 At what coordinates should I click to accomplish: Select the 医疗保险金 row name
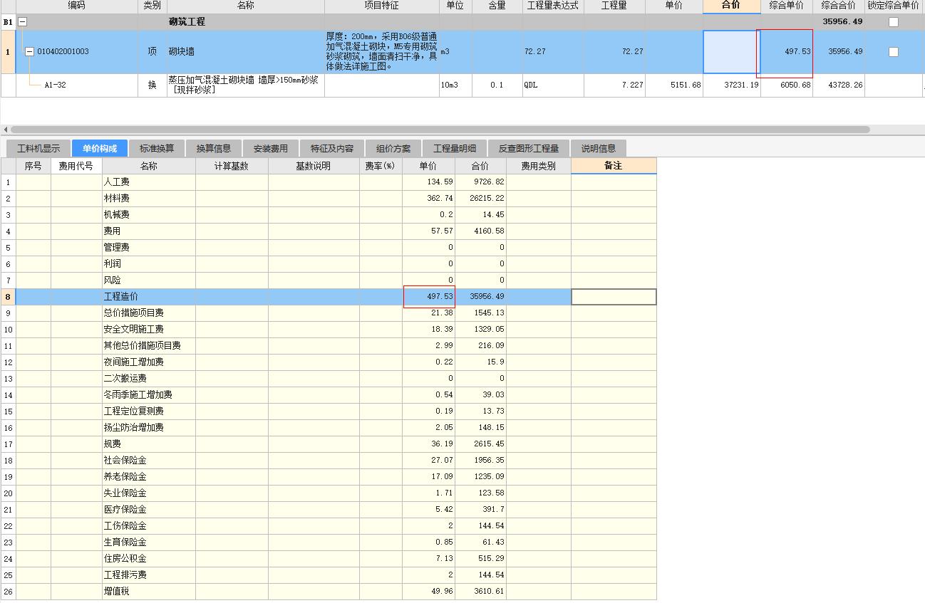(125, 510)
